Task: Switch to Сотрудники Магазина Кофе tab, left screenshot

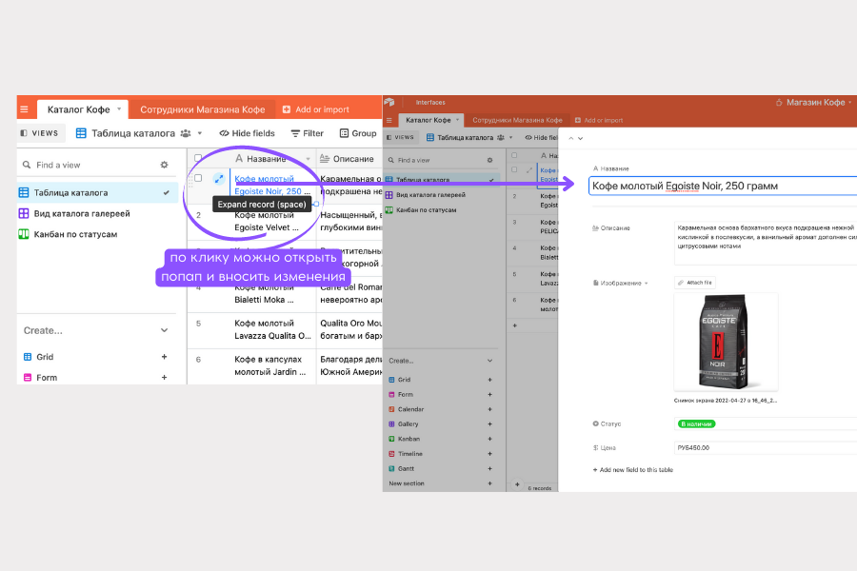Action: [x=202, y=109]
